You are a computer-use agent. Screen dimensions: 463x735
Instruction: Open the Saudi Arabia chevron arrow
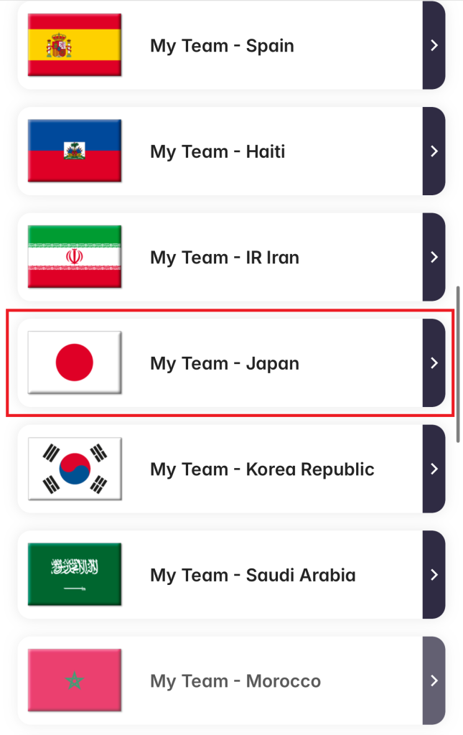pyautogui.click(x=434, y=575)
